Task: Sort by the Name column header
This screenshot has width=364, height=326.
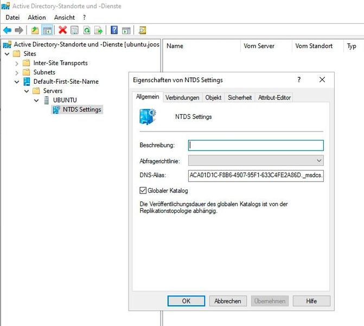Action: pyautogui.click(x=202, y=46)
